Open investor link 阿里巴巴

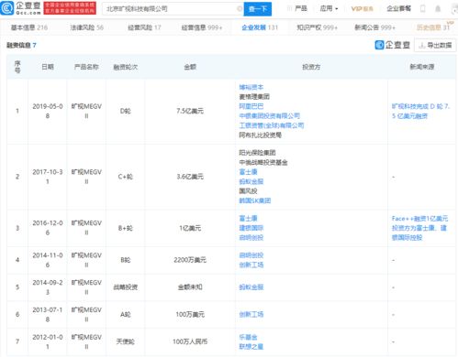click(251, 106)
